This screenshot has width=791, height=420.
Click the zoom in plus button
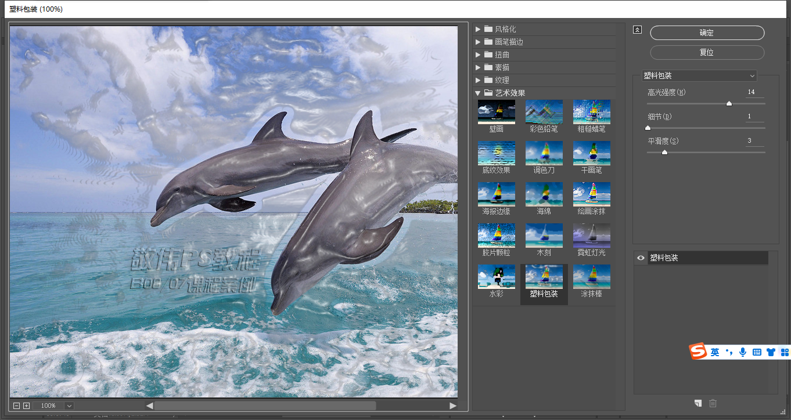[x=26, y=405]
